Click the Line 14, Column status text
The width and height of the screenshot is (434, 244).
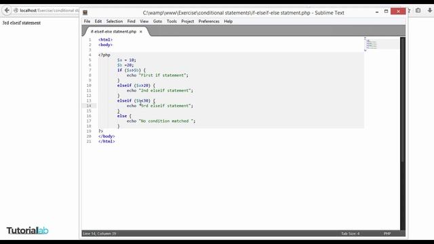100,234
